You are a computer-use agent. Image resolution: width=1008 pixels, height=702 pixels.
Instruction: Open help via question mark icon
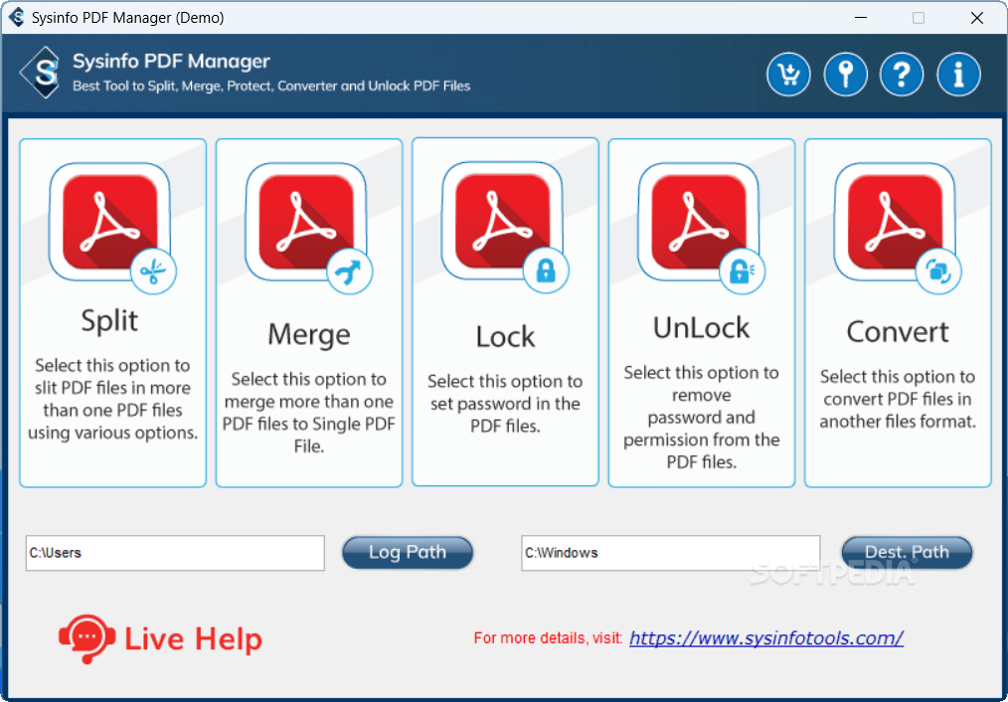(902, 74)
